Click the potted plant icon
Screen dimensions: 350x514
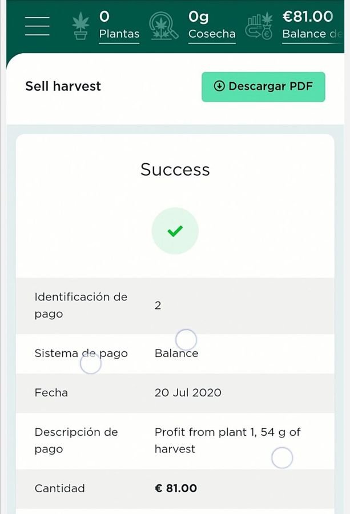[81, 26]
